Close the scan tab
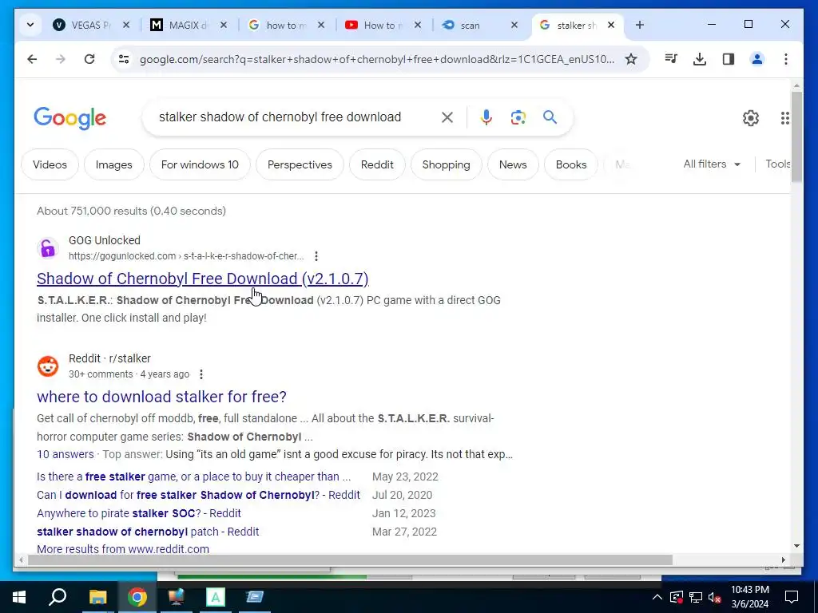818x613 pixels. [514, 25]
